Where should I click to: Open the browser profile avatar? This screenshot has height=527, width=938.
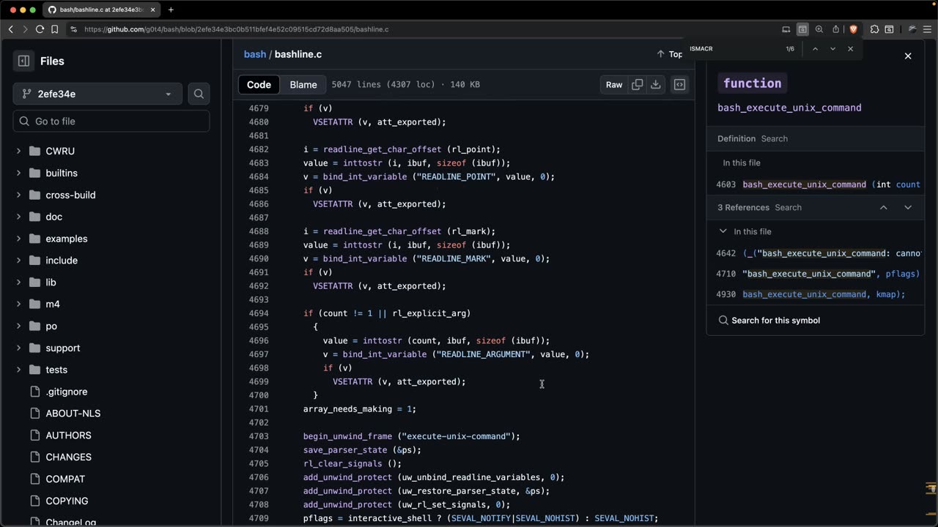tap(912, 29)
